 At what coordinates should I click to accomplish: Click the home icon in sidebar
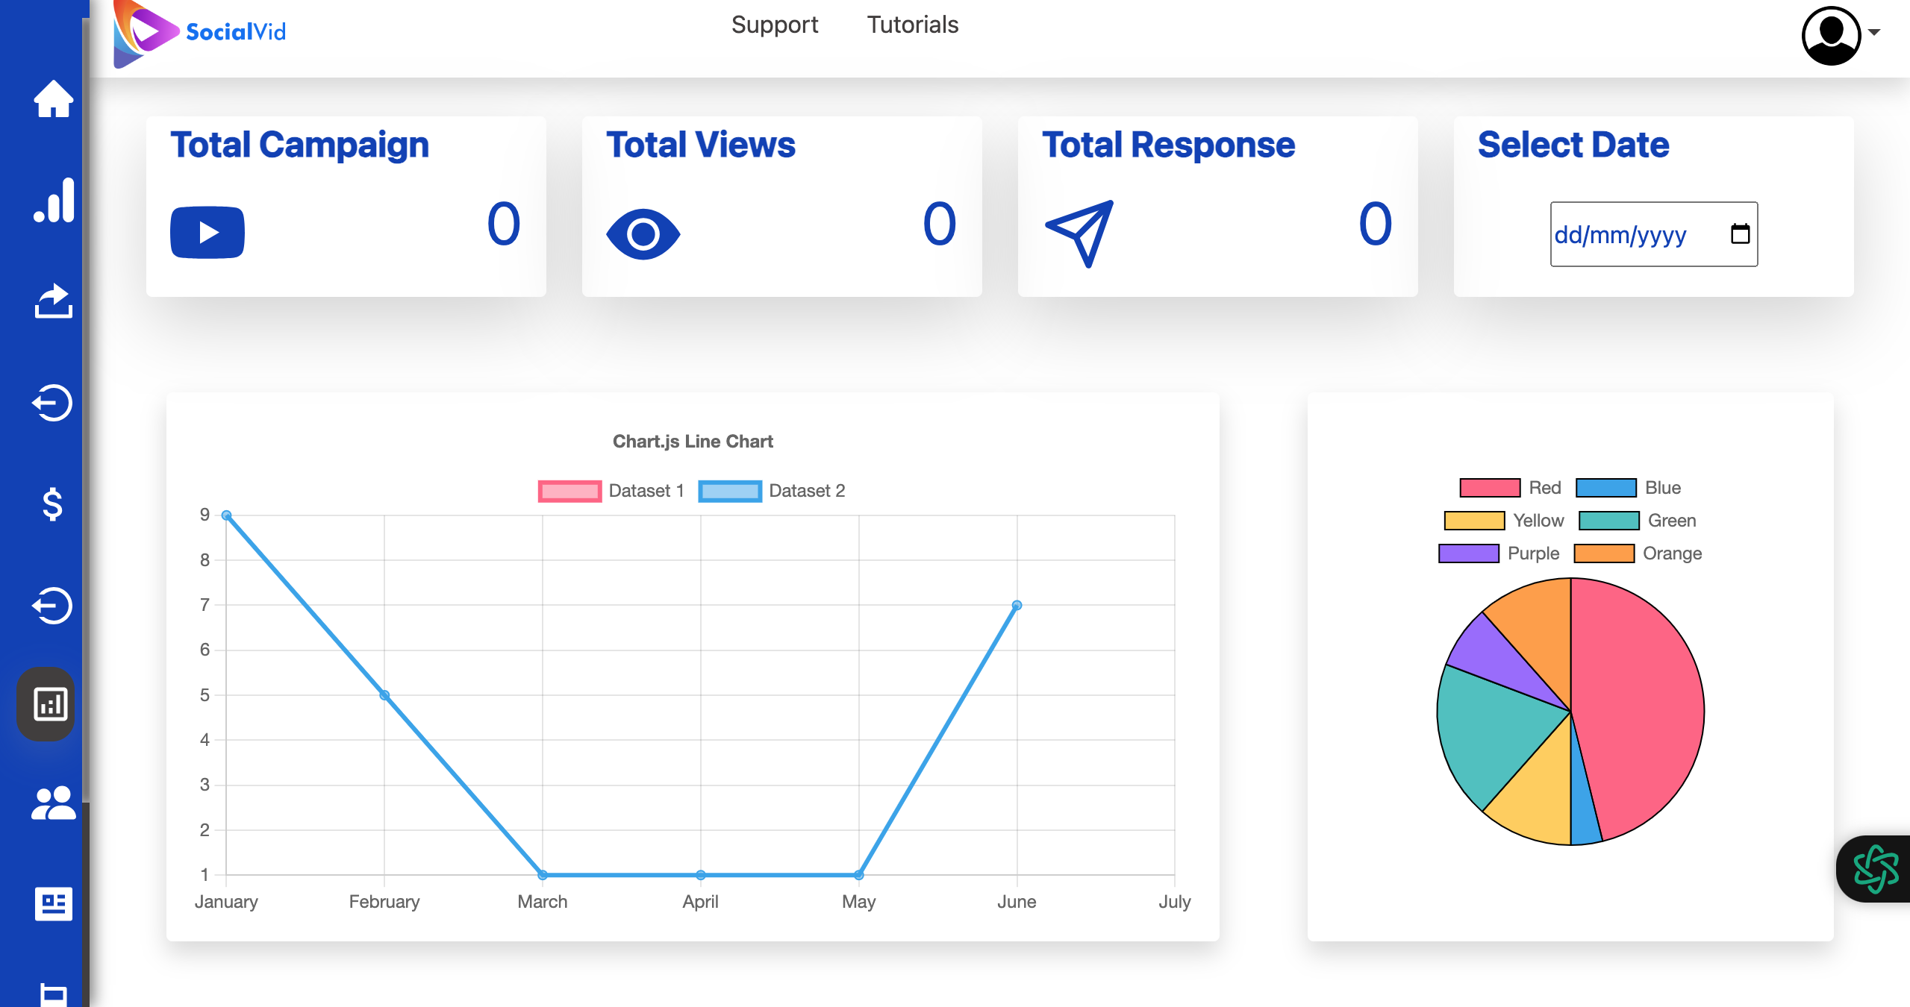tap(53, 99)
